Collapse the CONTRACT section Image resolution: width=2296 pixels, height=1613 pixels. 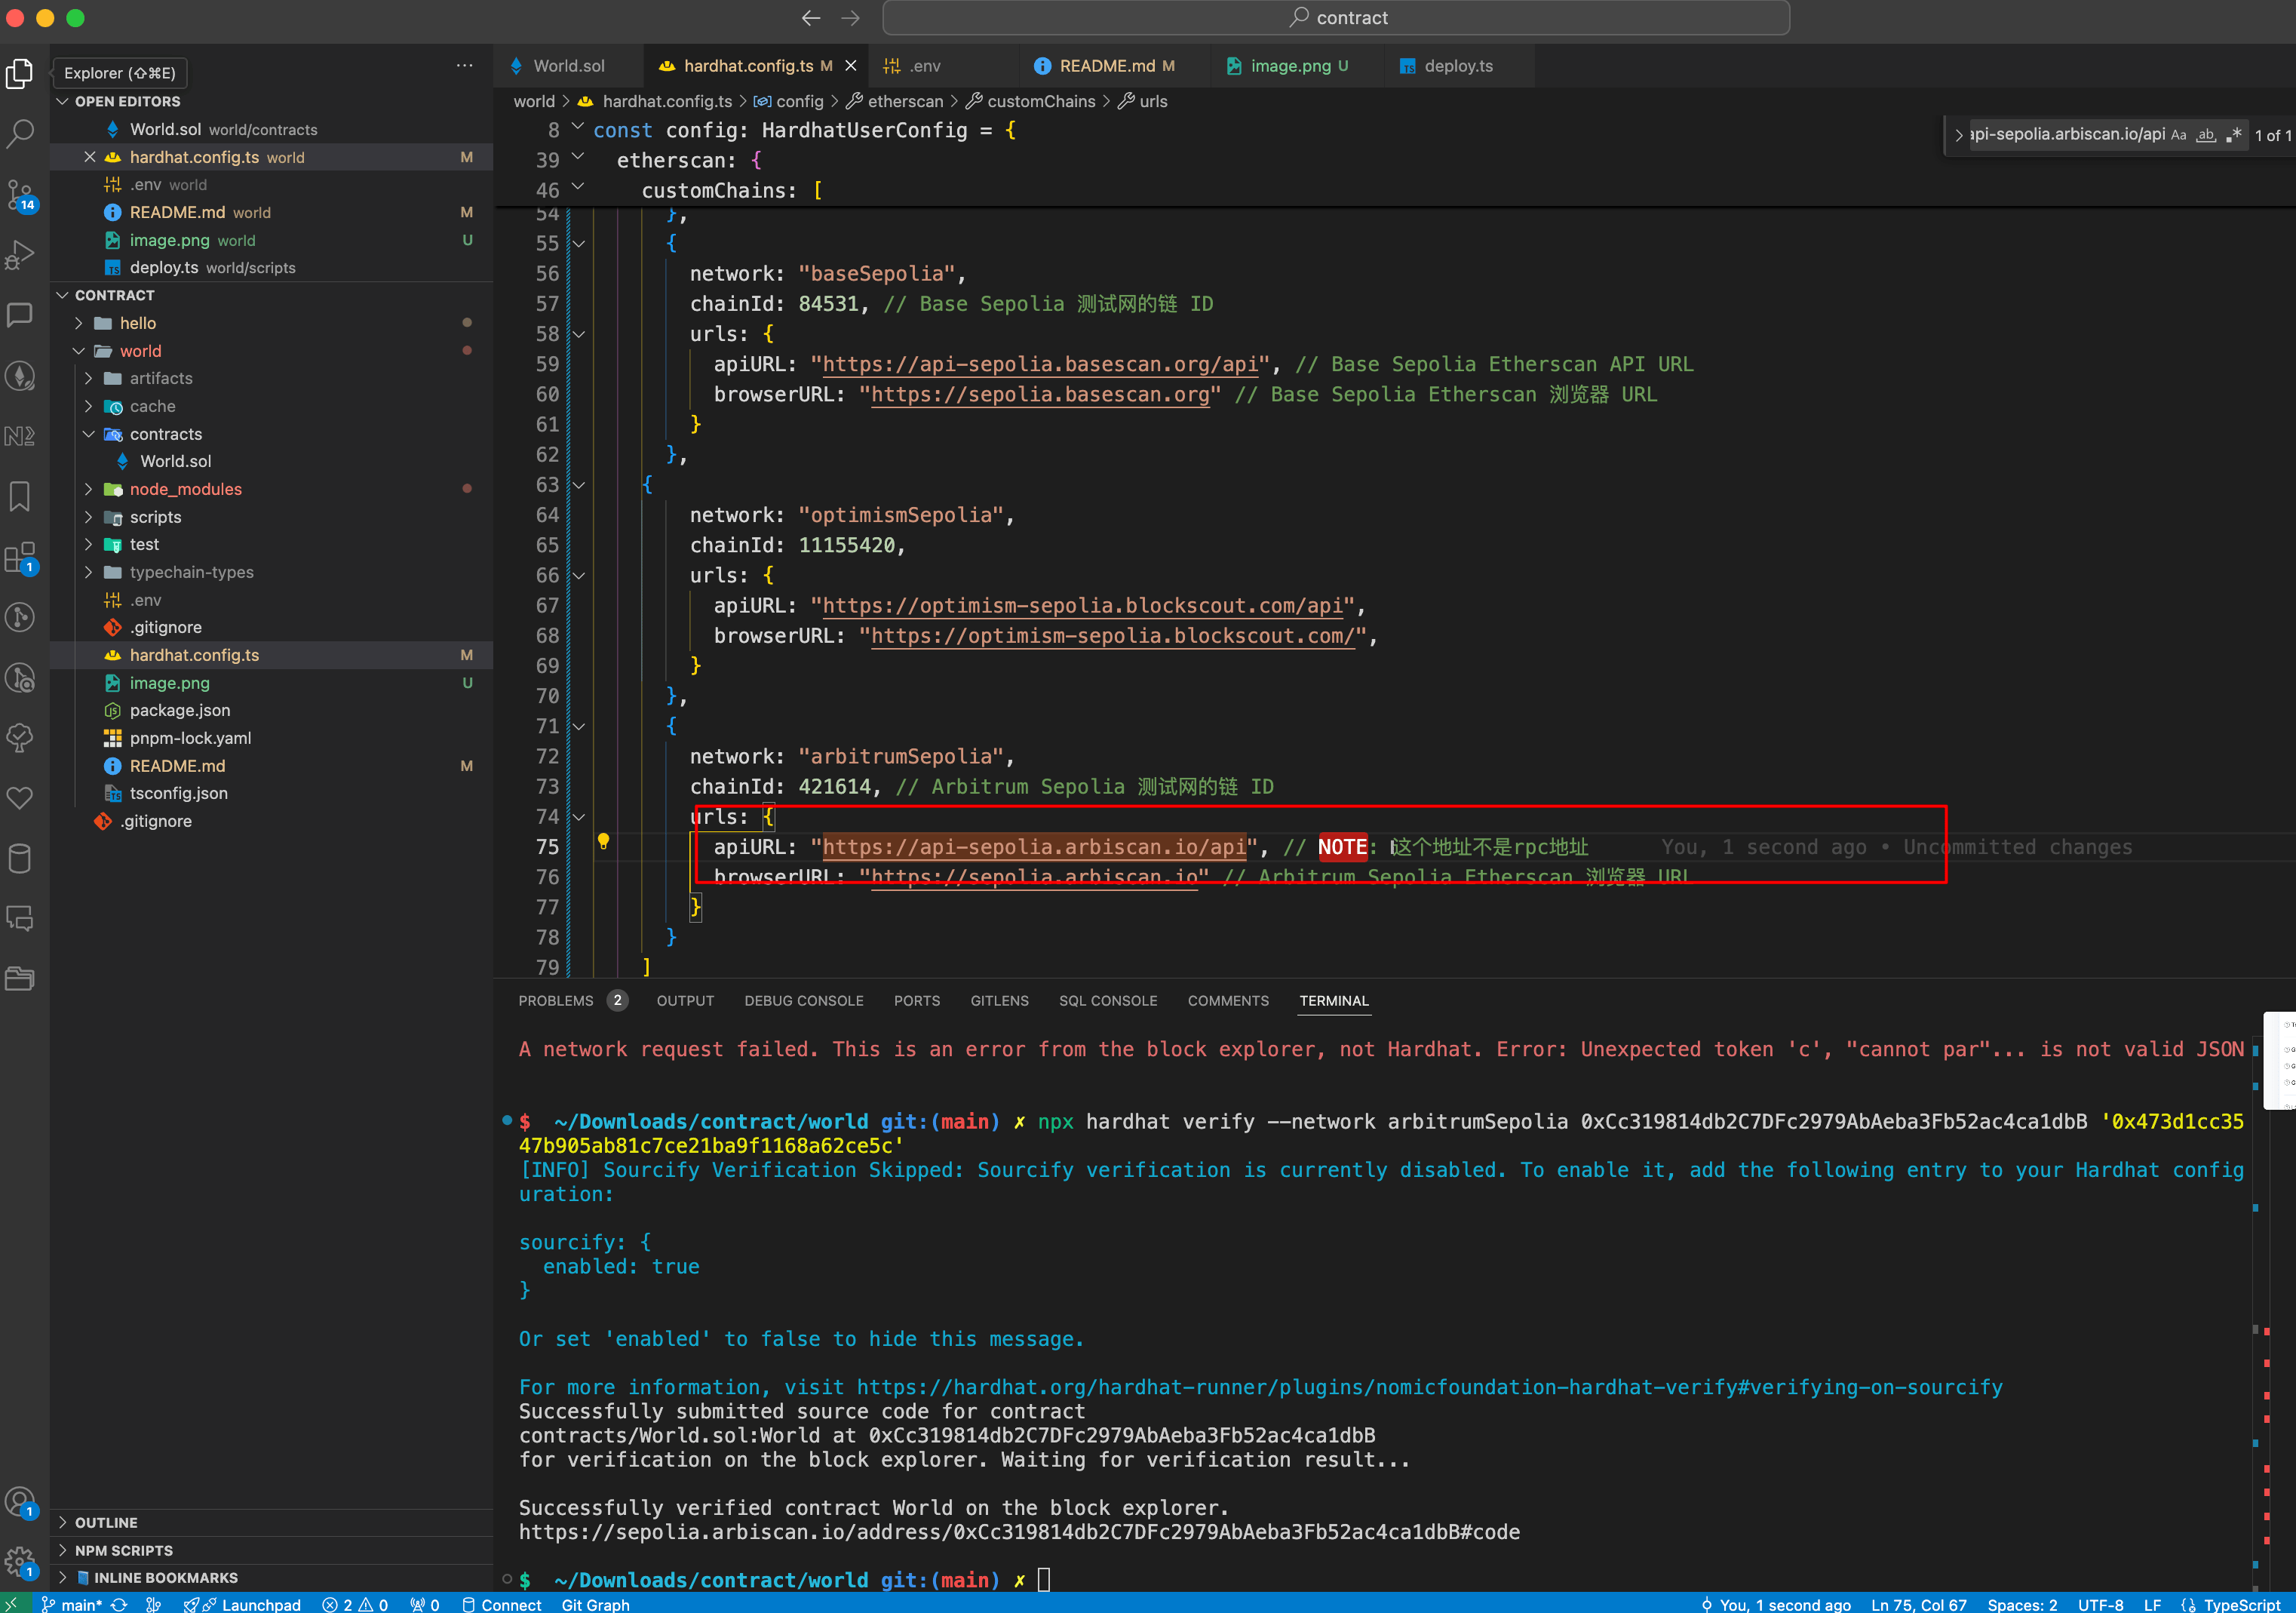click(63, 295)
